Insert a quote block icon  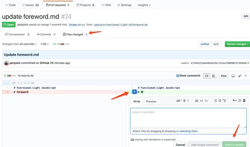[197, 100]
